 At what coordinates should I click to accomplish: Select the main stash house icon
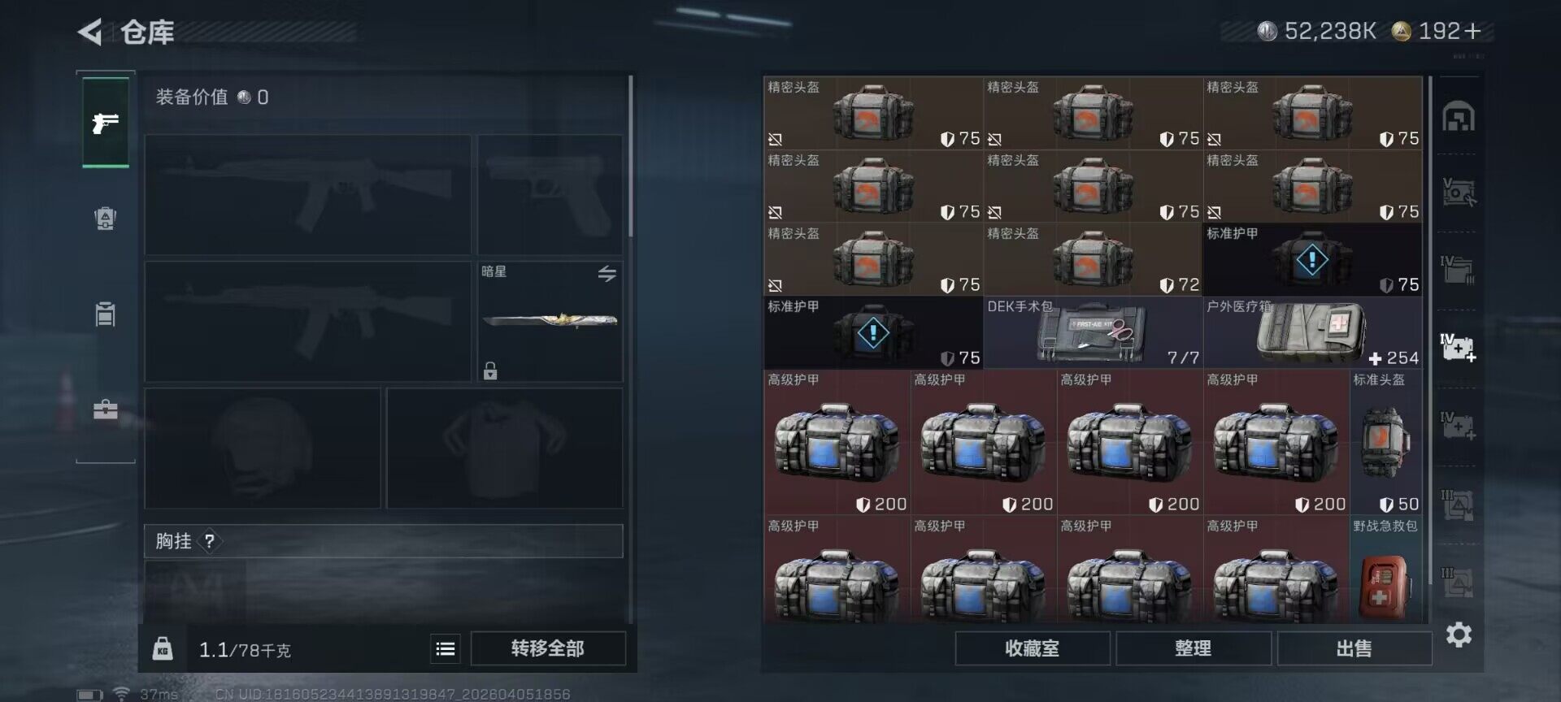pyautogui.click(x=1459, y=117)
